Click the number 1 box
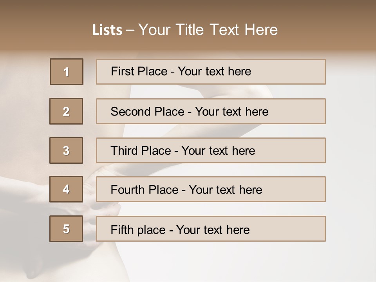The image size is (376, 282). tap(67, 72)
